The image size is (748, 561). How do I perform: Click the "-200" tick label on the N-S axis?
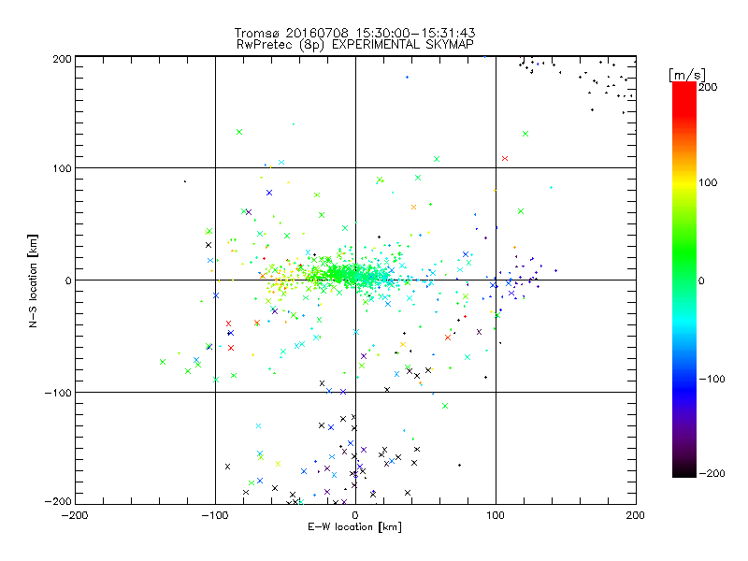(58, 502)
